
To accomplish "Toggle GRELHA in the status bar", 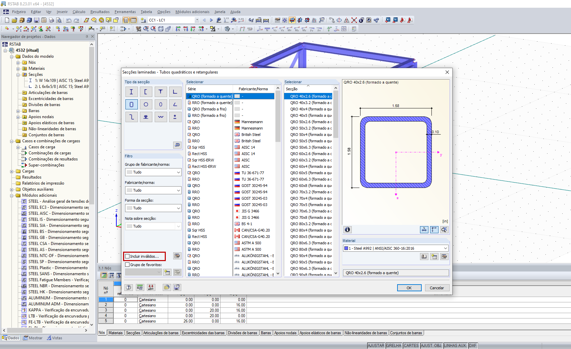I will [394, 346].
